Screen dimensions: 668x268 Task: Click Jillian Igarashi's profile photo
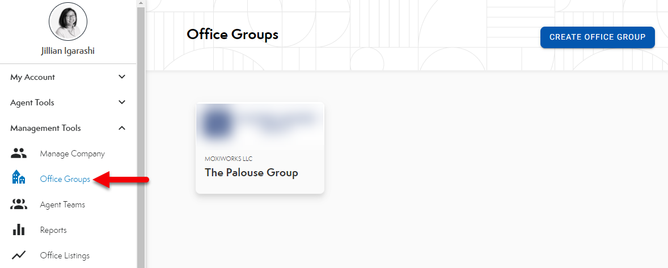68,21
